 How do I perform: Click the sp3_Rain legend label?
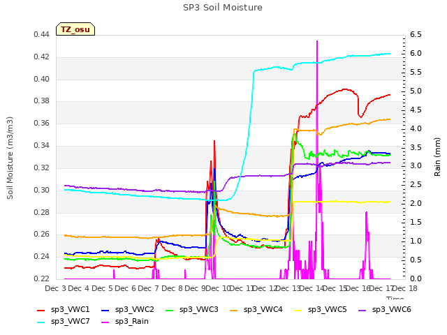pyautogui.click(x=132, y=321)
